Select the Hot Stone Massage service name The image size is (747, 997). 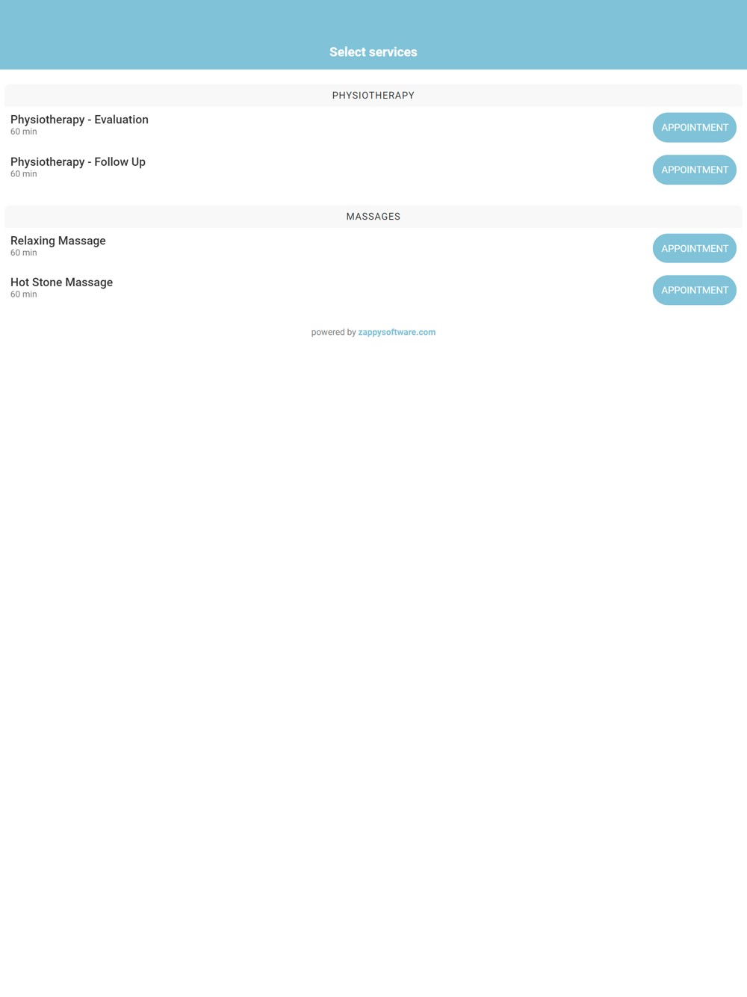(x=61, y=283)
